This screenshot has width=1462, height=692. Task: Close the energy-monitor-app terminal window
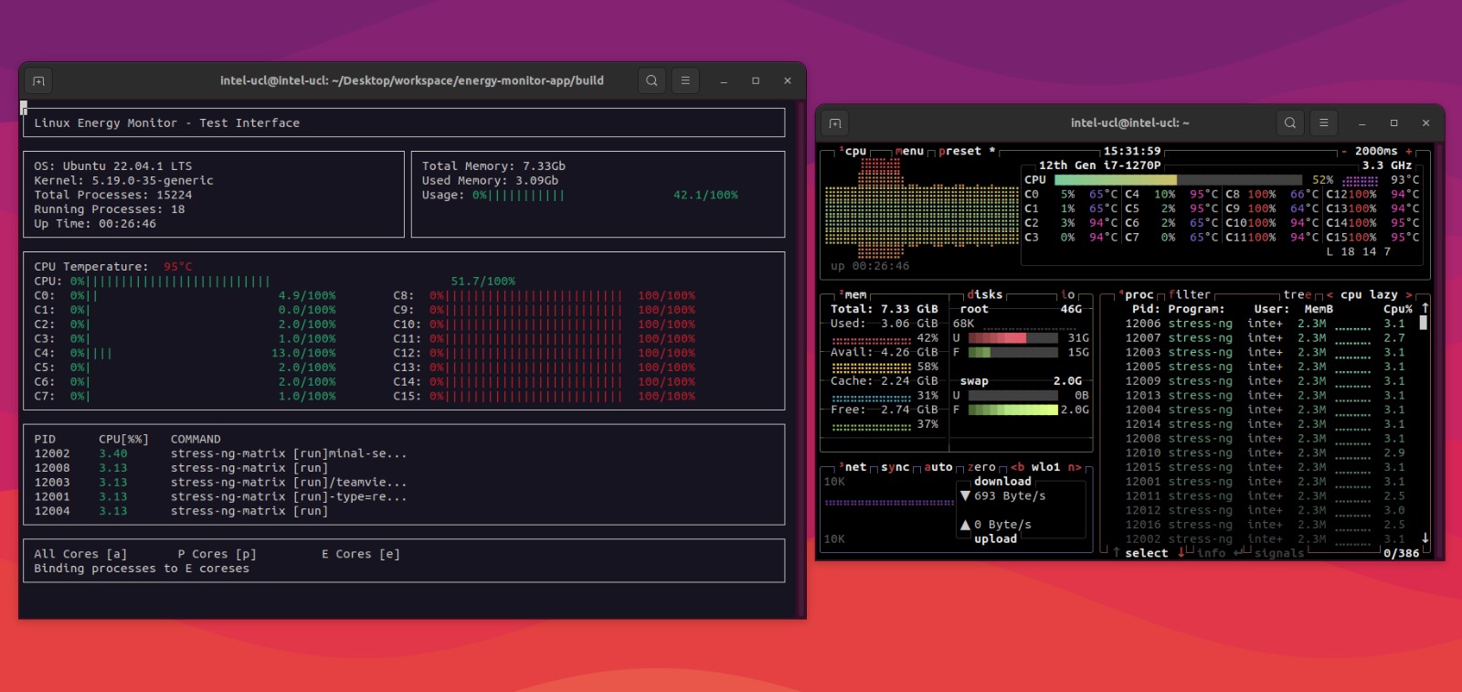pos(788,80)
